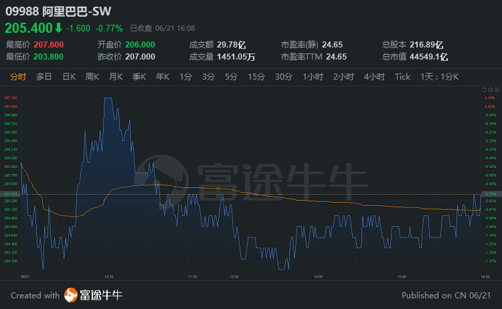Click the 开盘价 value 206.000
This screenshot has height=309, width=502.
pos(140,44)
